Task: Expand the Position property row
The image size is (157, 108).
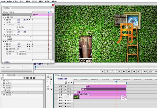Action: tap(5, 20)
